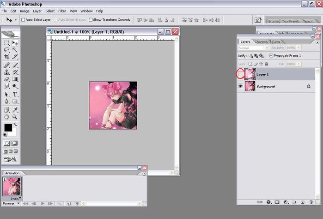Show Layer 1 via visibility box
This screenshot has width=323, height=219.
pyautogui.click(x=240, y=74)
